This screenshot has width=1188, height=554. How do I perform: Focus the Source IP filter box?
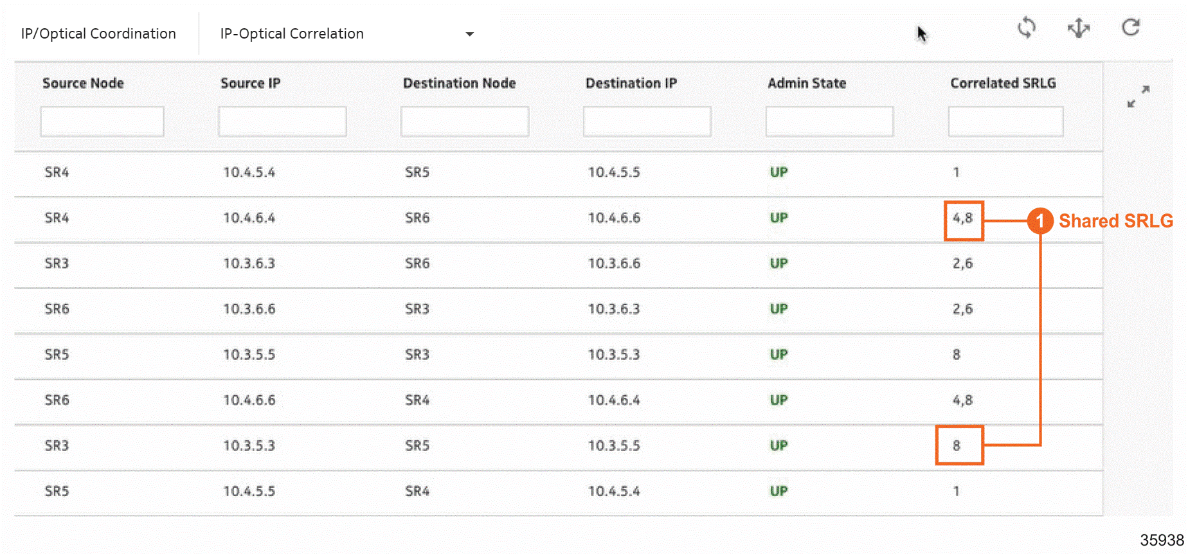(282, 121)
